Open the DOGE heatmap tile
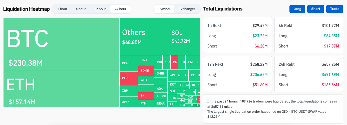 (x=129, y=63)
